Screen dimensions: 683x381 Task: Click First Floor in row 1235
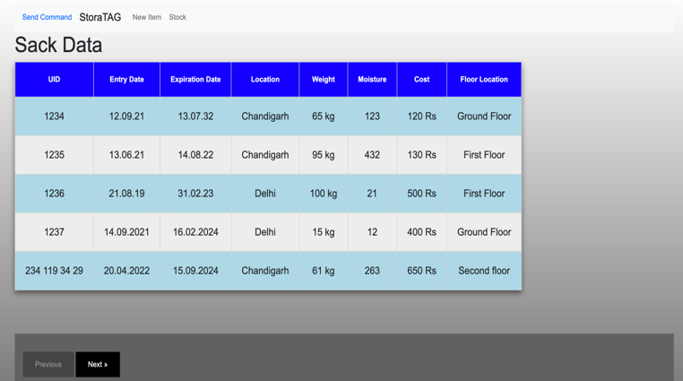pyautogui.click(x=484, y=155)
